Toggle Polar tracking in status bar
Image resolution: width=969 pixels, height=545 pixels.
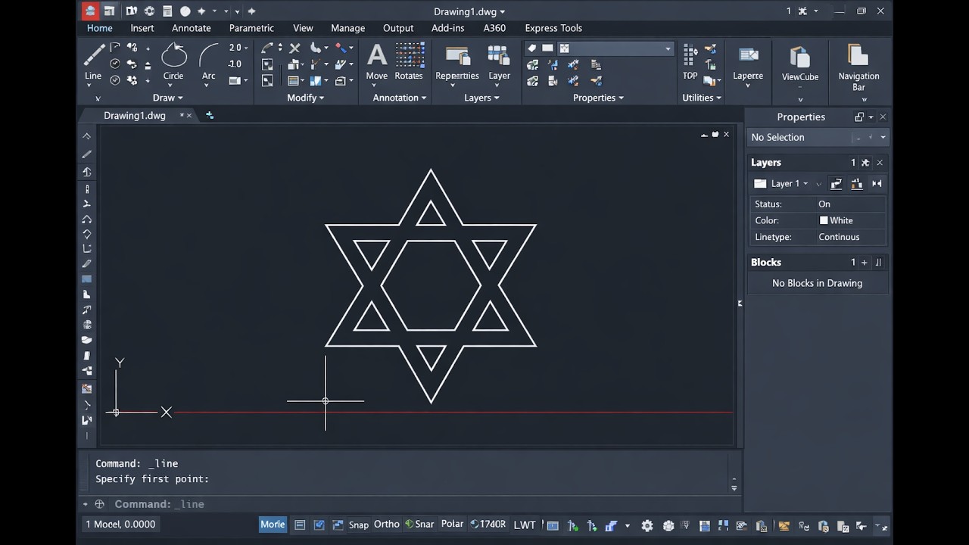pyautogui.click(x=452, y=525)
